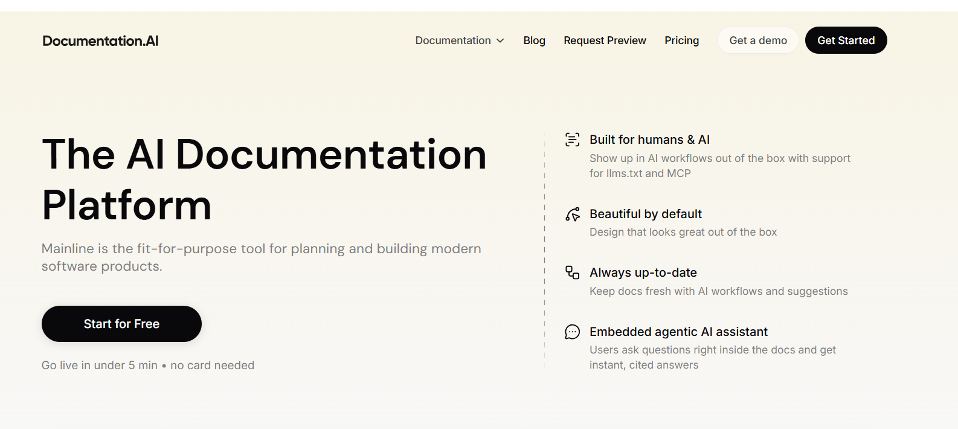Go to the Blog page
This screenshot has height=429, width=958.
click(534, 40)
